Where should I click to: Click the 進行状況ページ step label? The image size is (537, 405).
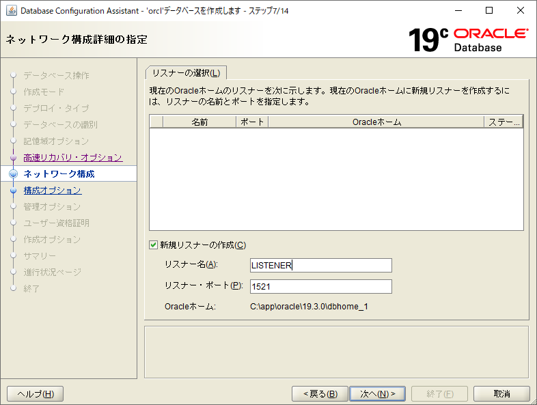pos(53,273)
